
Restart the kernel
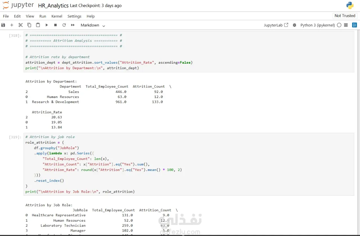click(64, 25)
